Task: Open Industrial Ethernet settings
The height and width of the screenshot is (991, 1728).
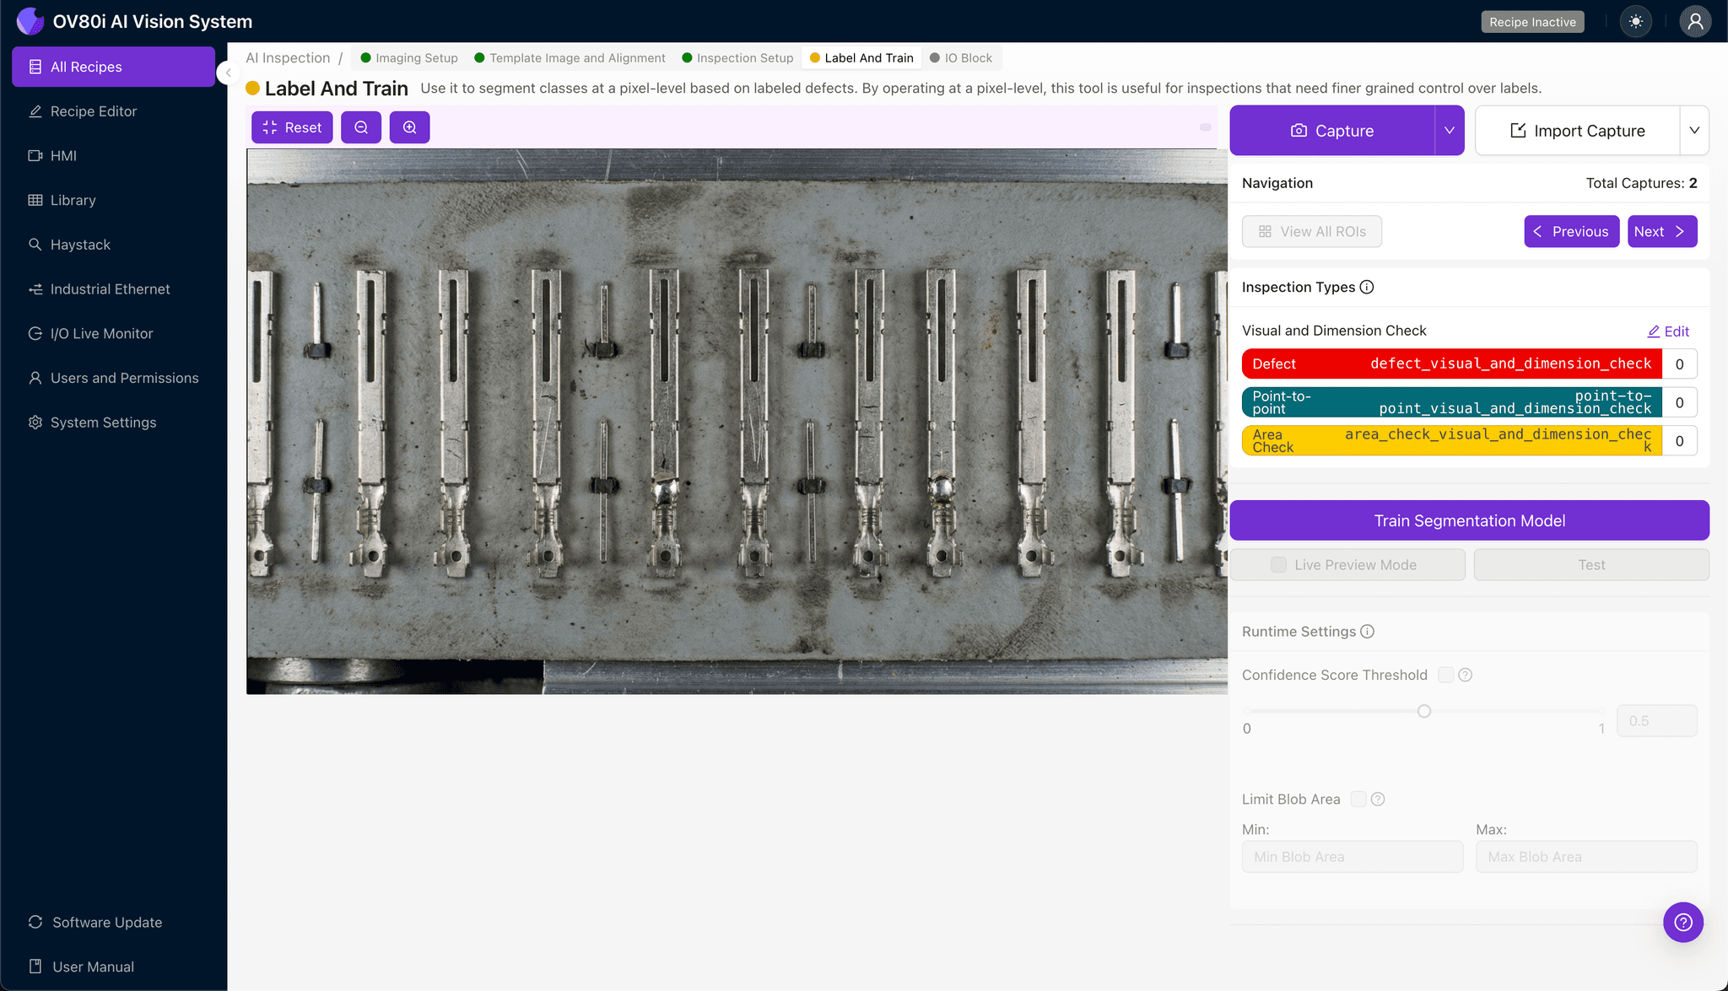Action: pyautogui.click(x=110, y=288)
